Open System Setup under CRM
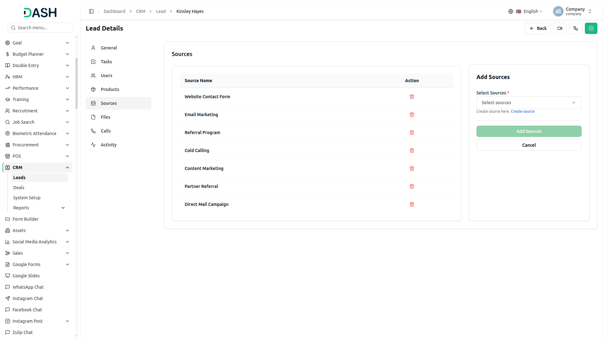The width and height of the screenshot is (605, 340). click(39, 198)
